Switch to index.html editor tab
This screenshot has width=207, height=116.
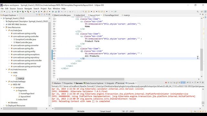(79, 15)
